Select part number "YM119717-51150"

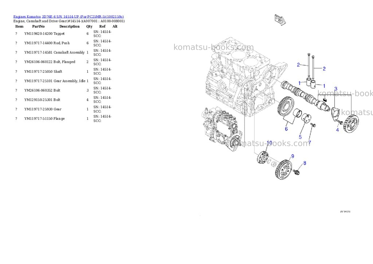pyautogui.click(x=38, y=119)
